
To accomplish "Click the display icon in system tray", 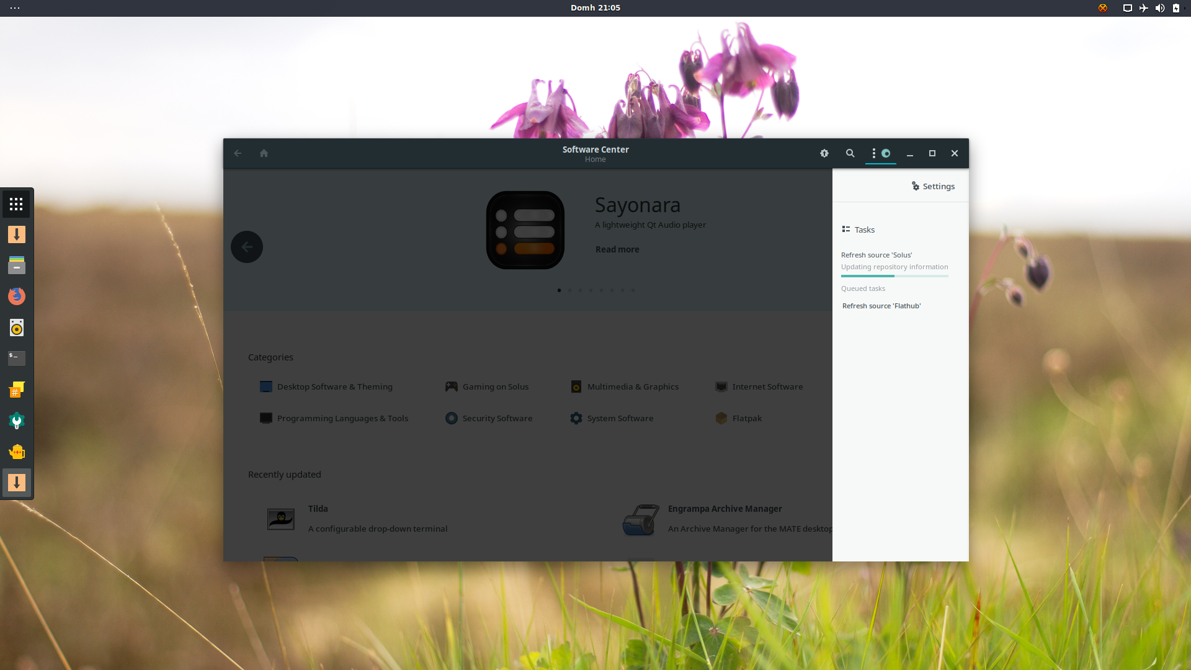I will click(x=1128, y=8).
